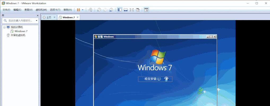Close the 安装 Windows setup window
The width and height of the screenshot is (270, 106).
[x=215, y=37]
